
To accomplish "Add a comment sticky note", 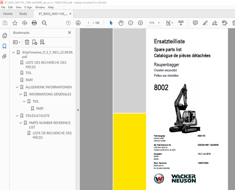I will pos(195,23).
